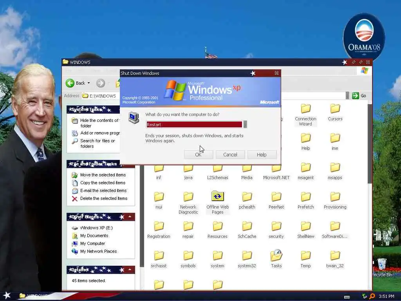Select the repair folder
Viewport: 401px width, 301px height.
click(188, 230)
